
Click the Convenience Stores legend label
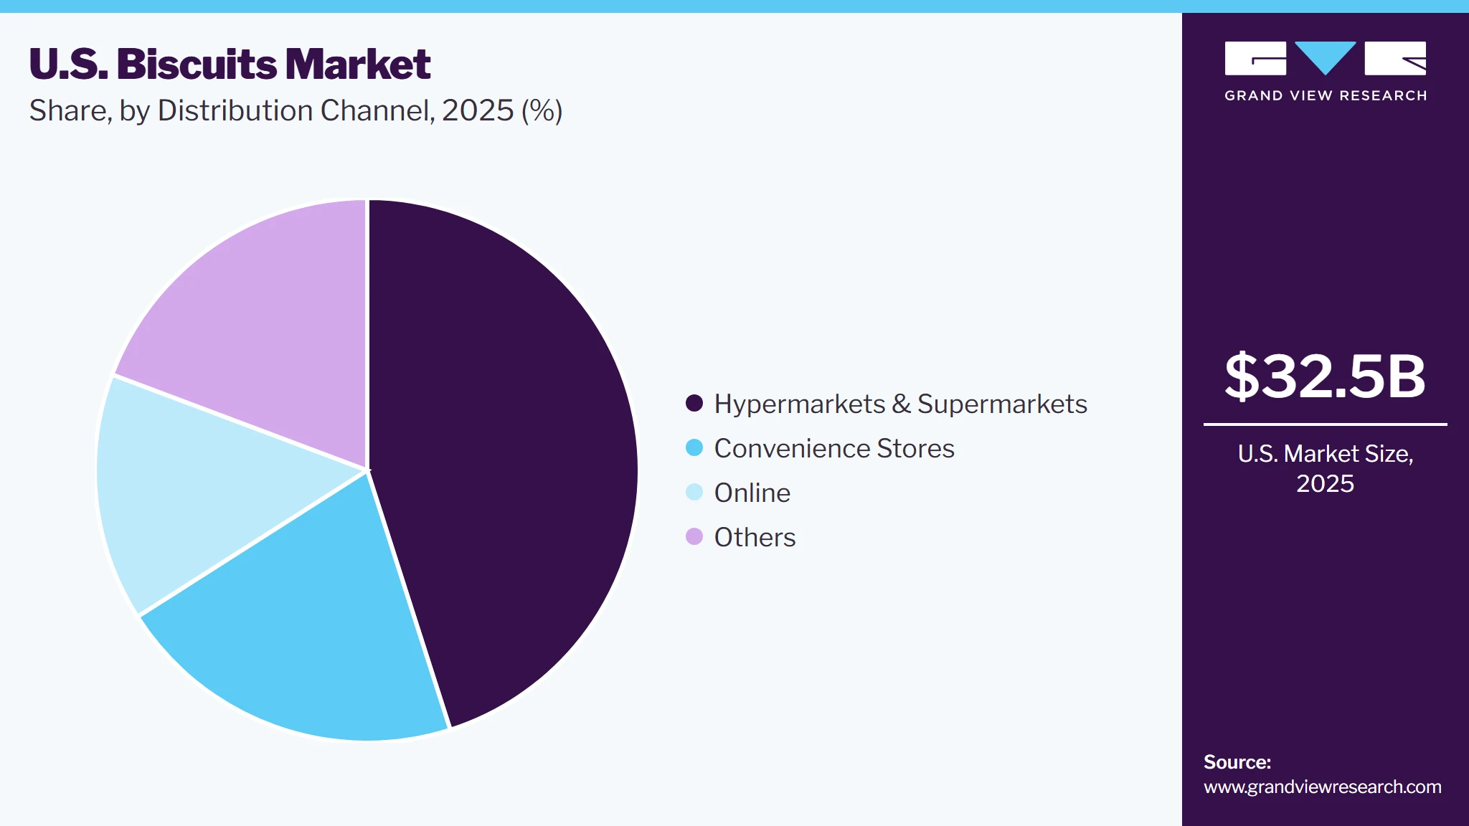[x=834, y=449]
